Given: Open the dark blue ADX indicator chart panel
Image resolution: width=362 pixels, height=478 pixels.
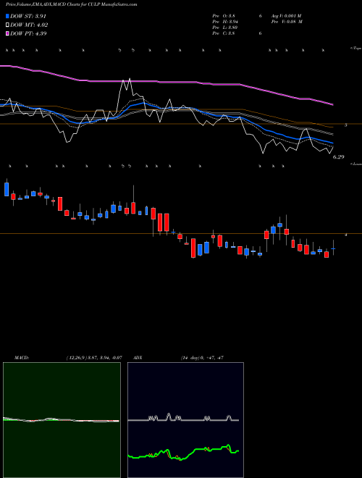Looking at the screenshot, I should pyautogui.click(x=185, y=420).
